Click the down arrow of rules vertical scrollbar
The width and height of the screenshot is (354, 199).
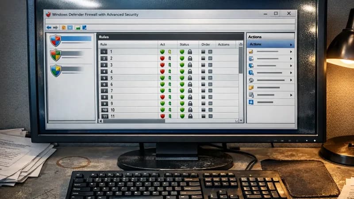241,121
